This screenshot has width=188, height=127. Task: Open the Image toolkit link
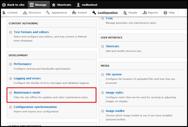click(x=115, y=111)
